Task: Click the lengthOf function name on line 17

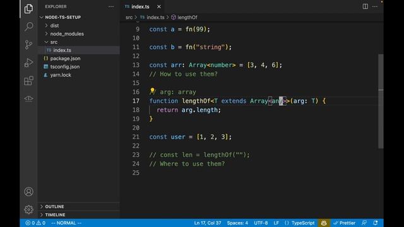Action: pos(196,101)
